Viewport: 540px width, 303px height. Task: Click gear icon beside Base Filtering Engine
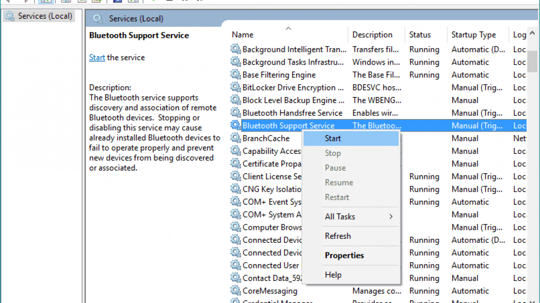(236, 75)
